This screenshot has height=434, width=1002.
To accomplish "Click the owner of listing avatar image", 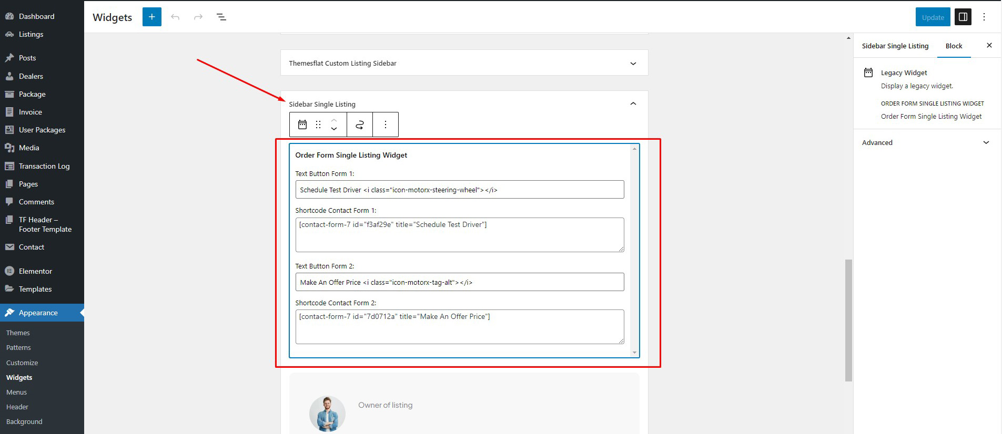I will pyautogui.click(x=327, y=414).
